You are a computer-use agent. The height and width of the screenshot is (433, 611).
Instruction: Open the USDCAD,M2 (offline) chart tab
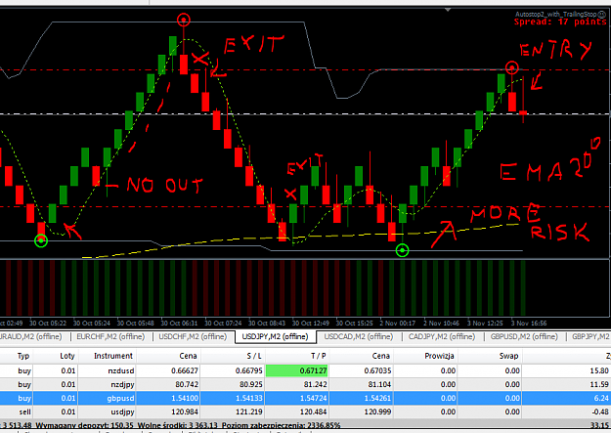359,337
